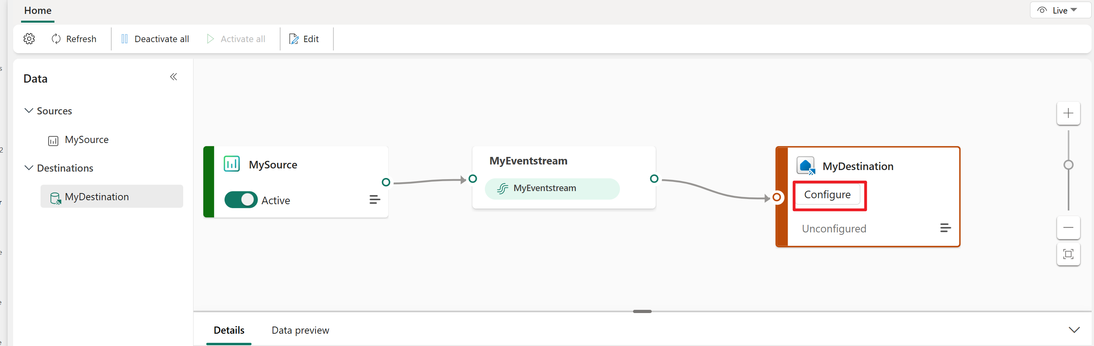Click MySource chart icon on node

tap(232, 164)
